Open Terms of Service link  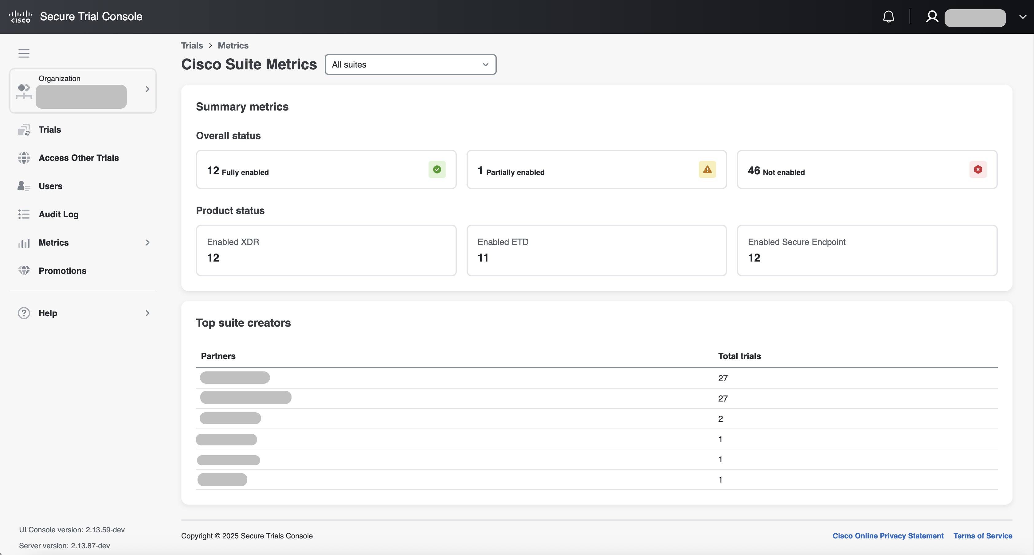tap(983, 536)
